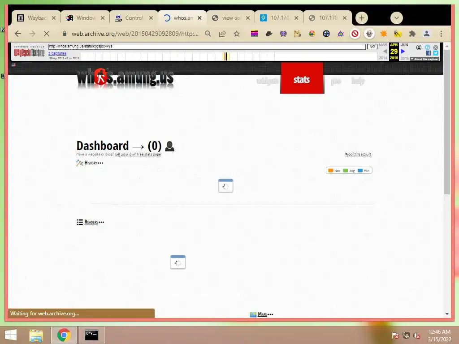Click the purple striped extension icon
Screen dimensions: 459x344
point(255,34)
